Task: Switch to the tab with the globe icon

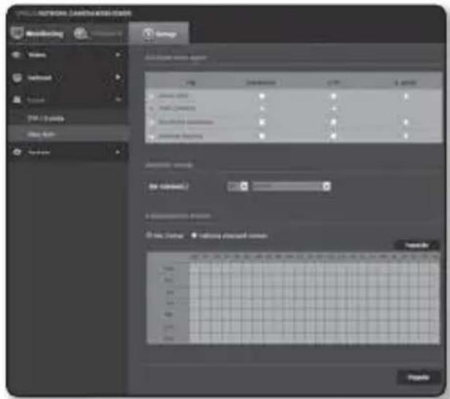Action: point(98,34)
